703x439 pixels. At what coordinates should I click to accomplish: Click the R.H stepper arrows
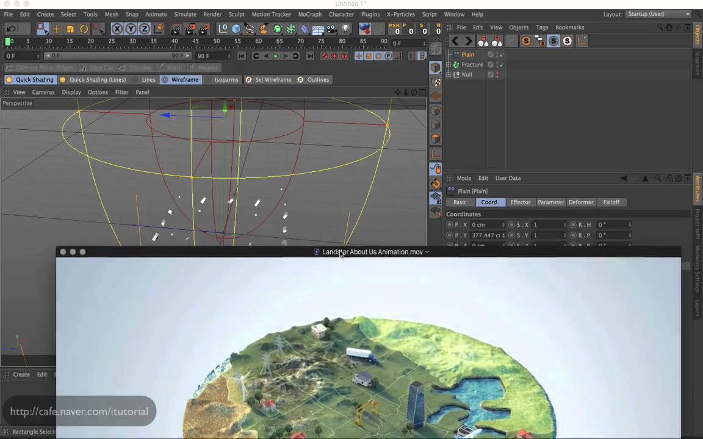630,225
